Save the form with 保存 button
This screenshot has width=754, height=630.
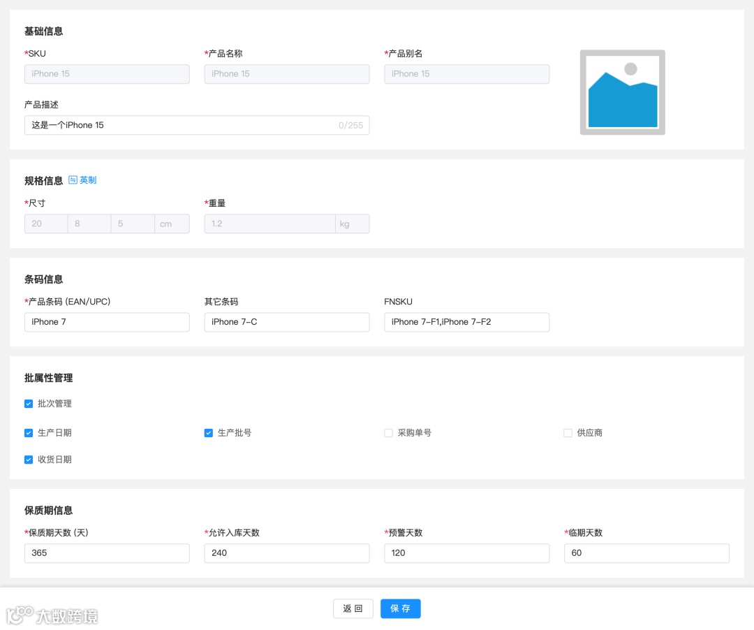point(401,609)
